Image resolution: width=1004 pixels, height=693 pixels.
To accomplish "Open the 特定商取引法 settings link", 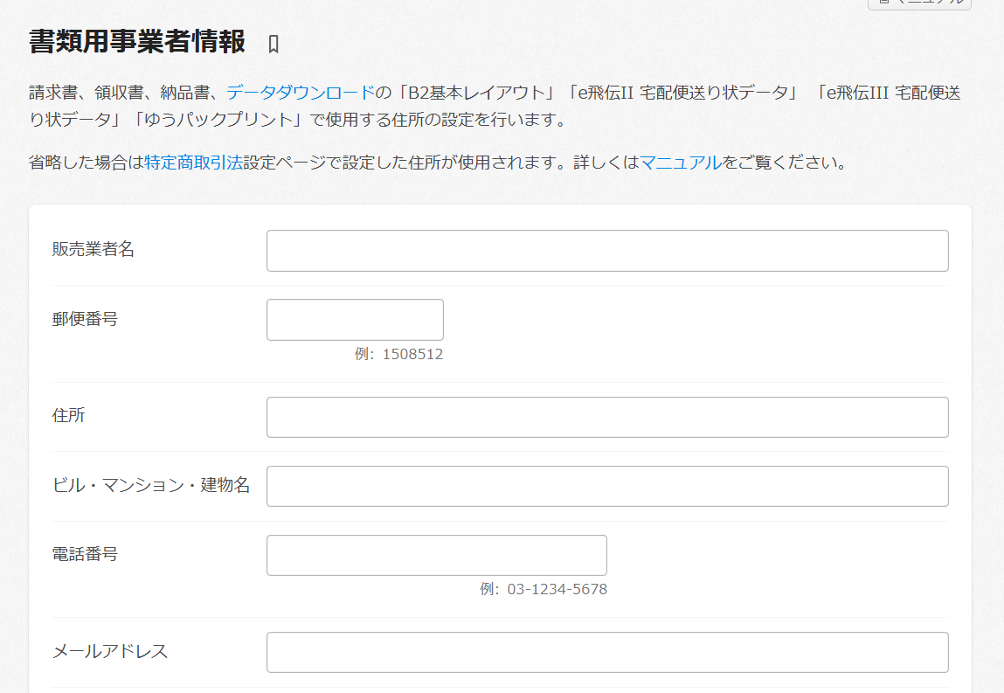I will 193,163.
